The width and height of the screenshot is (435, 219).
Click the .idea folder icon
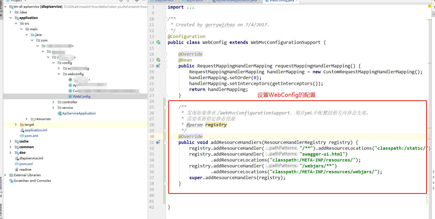(17, 12)
